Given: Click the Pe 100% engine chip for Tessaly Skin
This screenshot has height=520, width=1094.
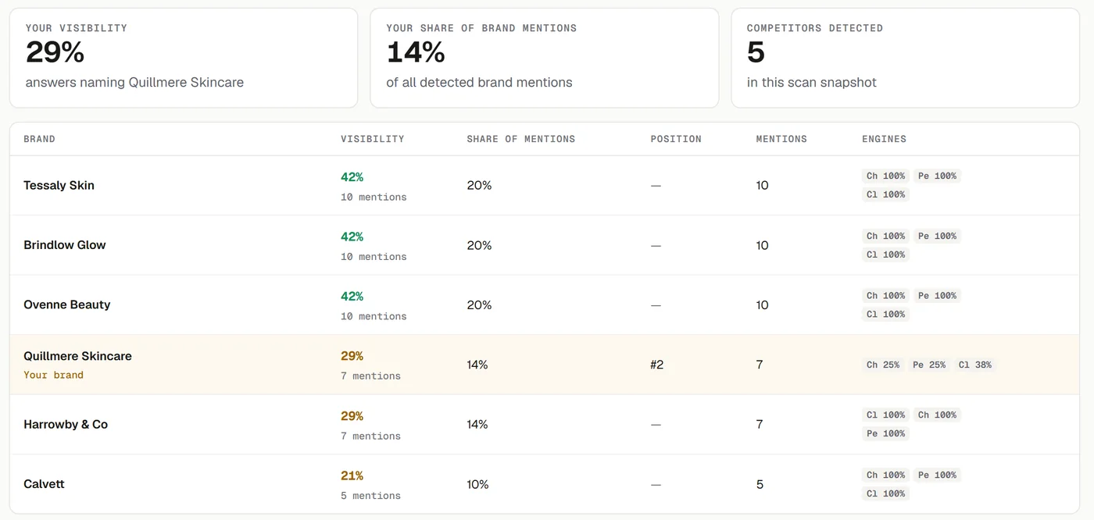Looking at the screenshot, I should click(x=937, y=176).
